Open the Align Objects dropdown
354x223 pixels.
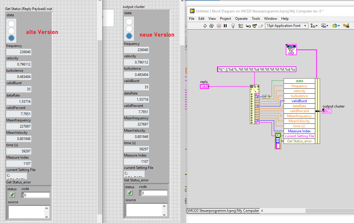coord(314,26)
